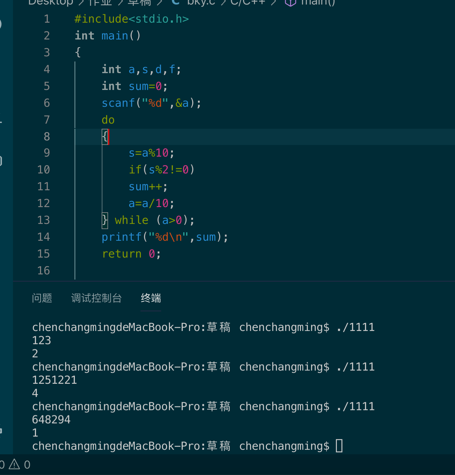Click the closing brace before while
The image size is (455, 475).
point(105,220)
